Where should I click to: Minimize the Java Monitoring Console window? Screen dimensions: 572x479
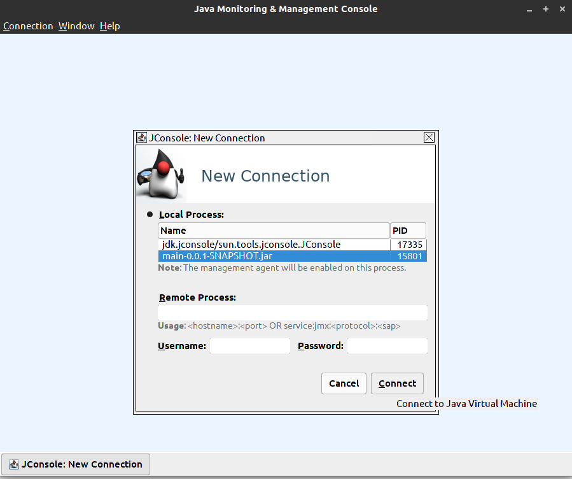coord(529,9)
